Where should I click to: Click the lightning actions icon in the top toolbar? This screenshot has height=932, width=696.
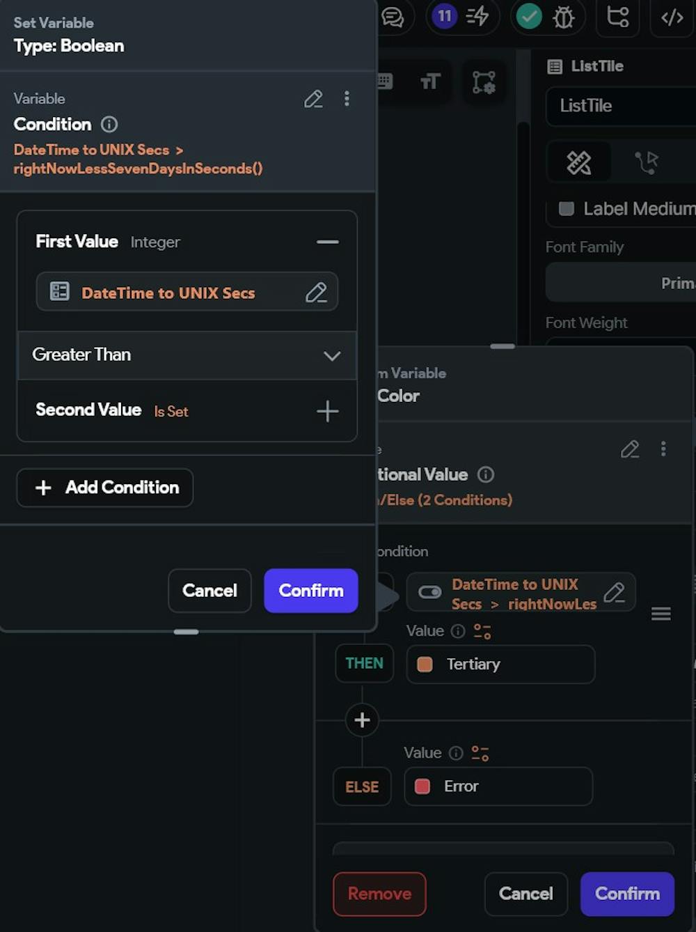(477, 16)
